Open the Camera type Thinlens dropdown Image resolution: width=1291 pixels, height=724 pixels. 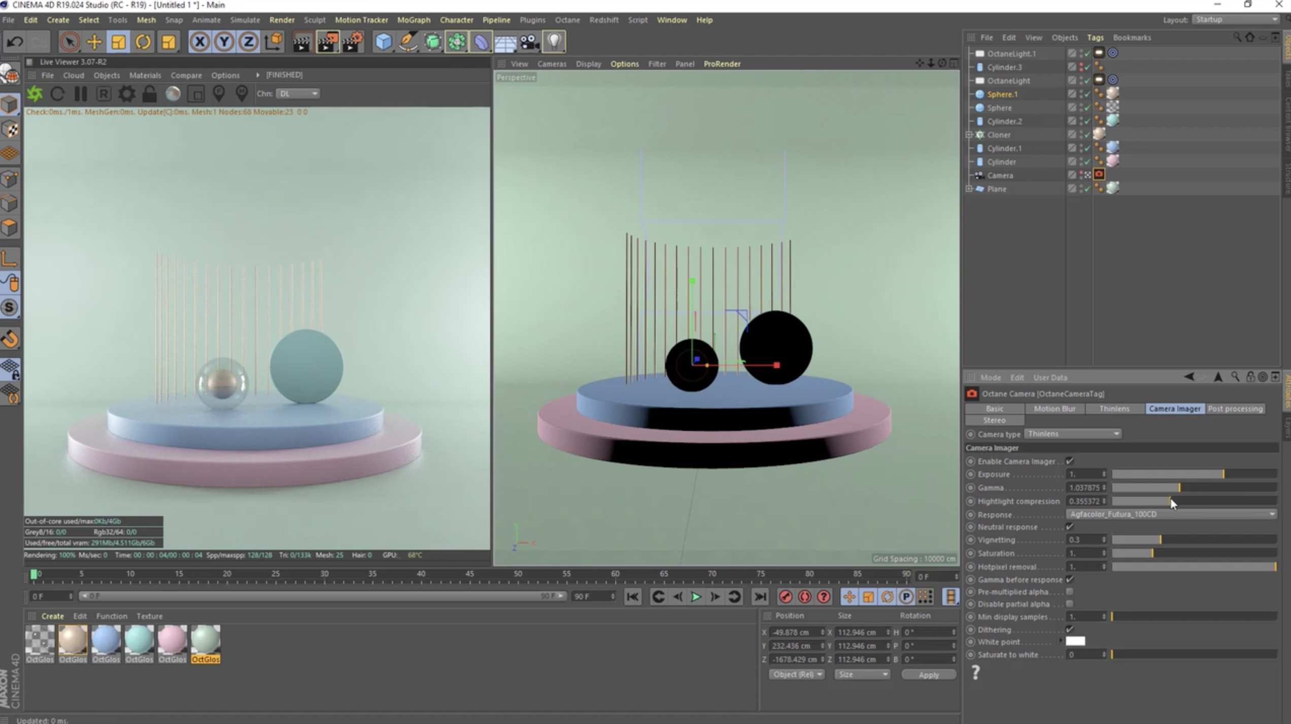tap(1072, 433)
